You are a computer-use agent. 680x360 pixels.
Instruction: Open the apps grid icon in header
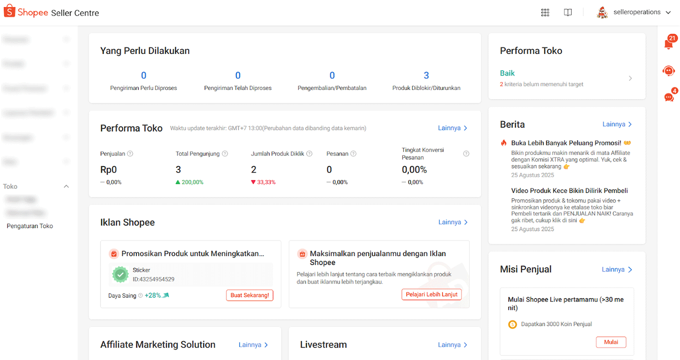[x=545, y=12]
